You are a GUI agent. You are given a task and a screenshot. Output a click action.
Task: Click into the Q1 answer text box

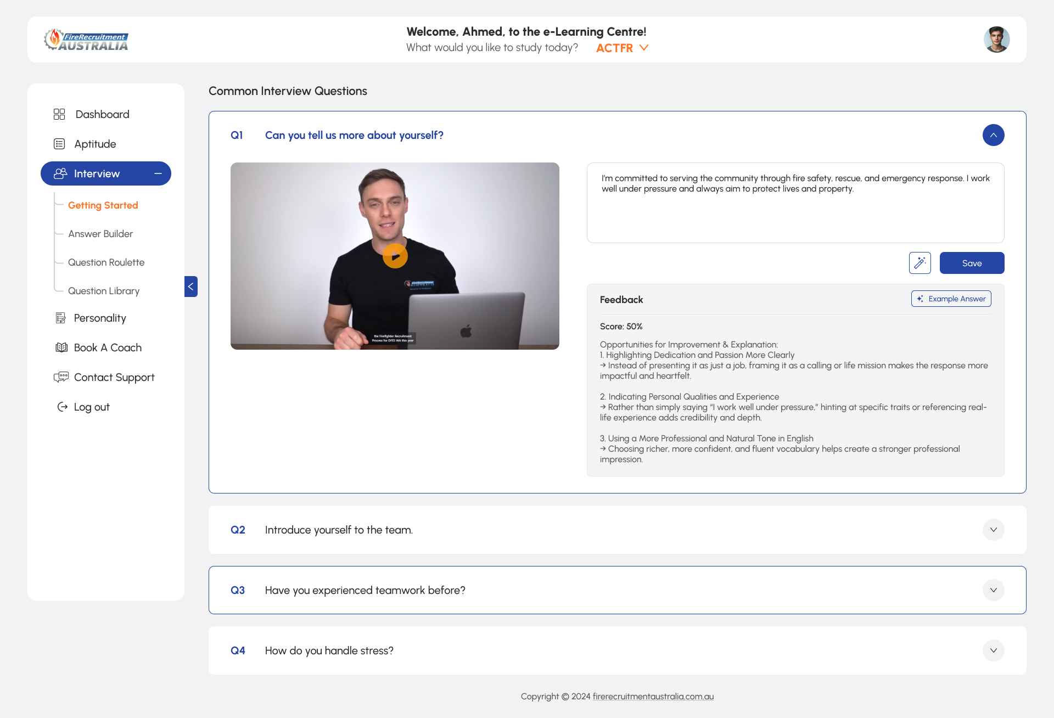click(795, 203)
